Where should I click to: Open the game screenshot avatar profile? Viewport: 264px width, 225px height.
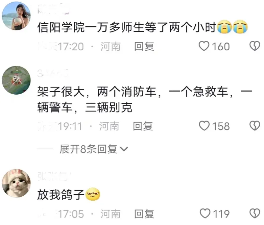(x=16, y=80)
